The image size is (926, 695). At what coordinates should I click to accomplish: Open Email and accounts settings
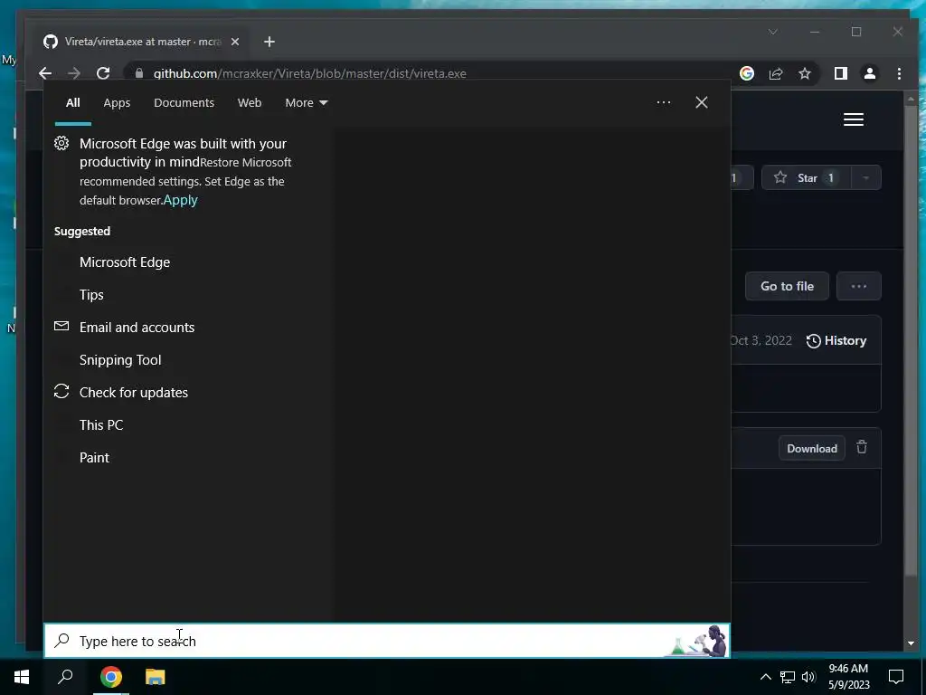(x=189, y=327)
